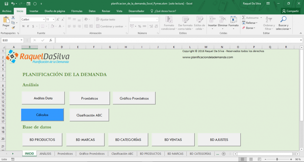Image resolution: width=304 pixels, height=162 pixels.
Task: Click the zoom slider handle
Action: coord(277,159)
